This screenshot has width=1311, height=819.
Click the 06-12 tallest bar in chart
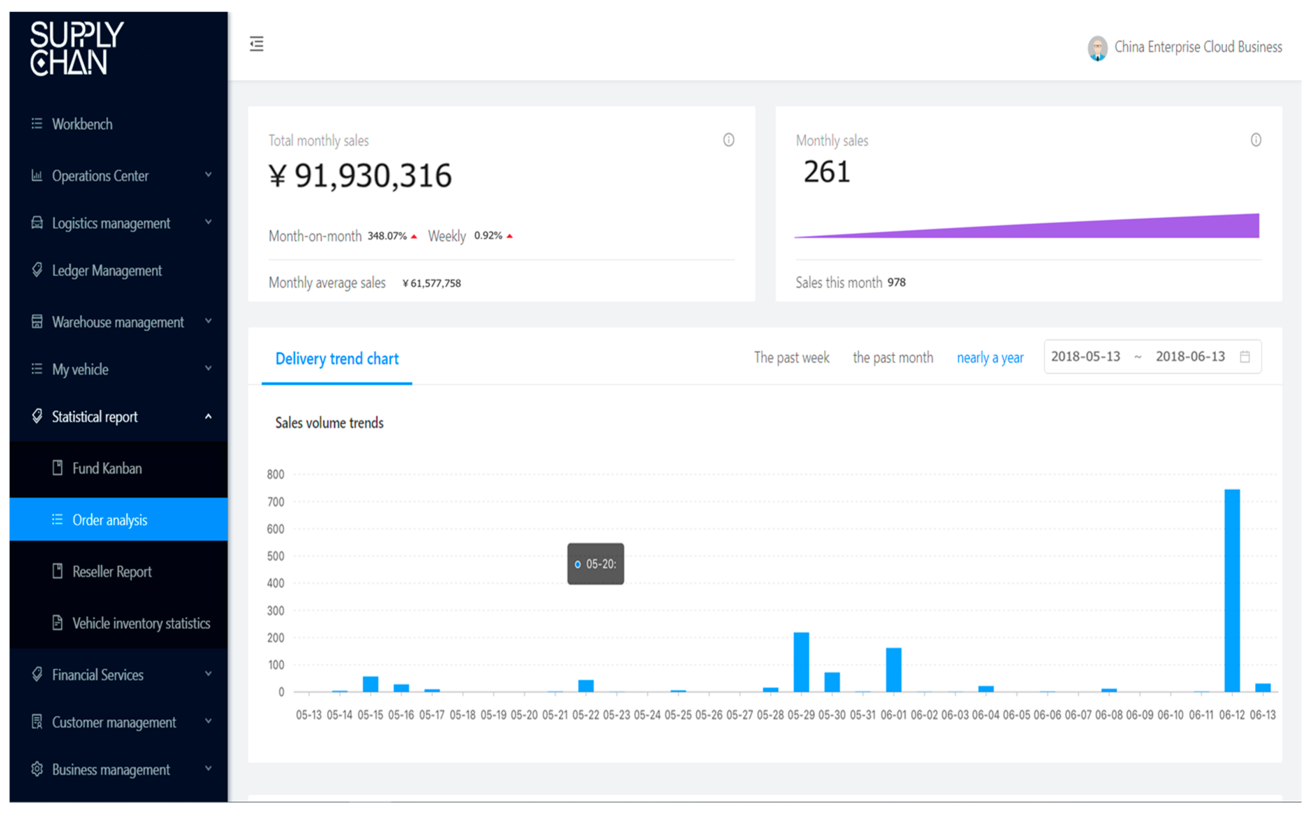click(x=1231, y=591)
